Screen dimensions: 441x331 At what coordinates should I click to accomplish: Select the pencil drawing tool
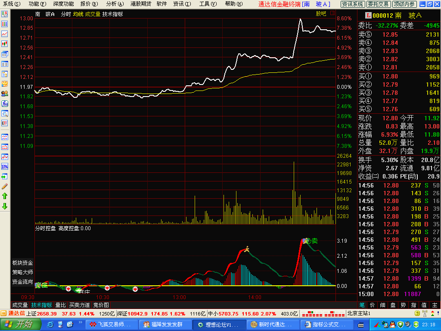click(4, 186)
